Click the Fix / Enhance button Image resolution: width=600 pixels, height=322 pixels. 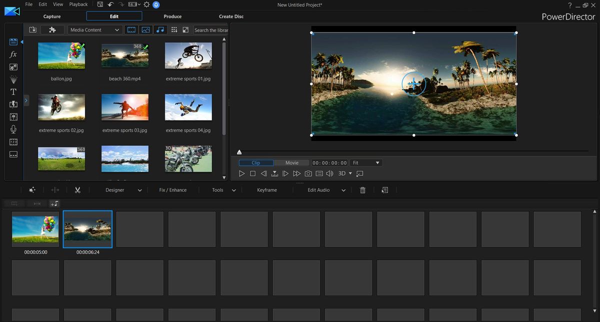172,189
